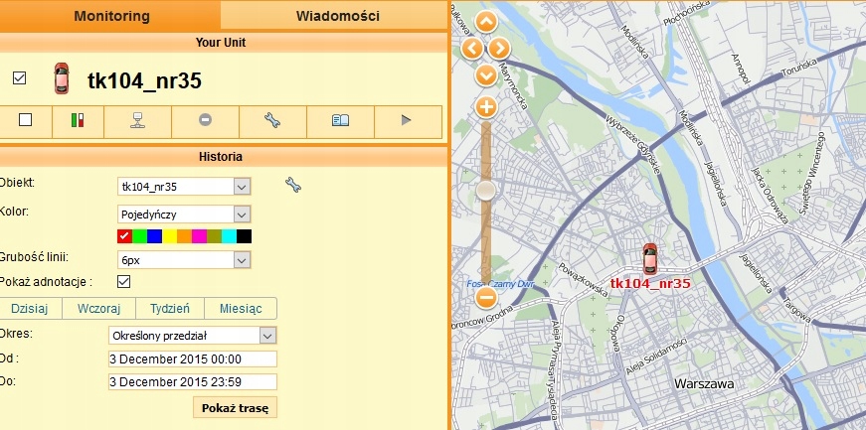Select the Tydzień time range tab

coord(169,309)
